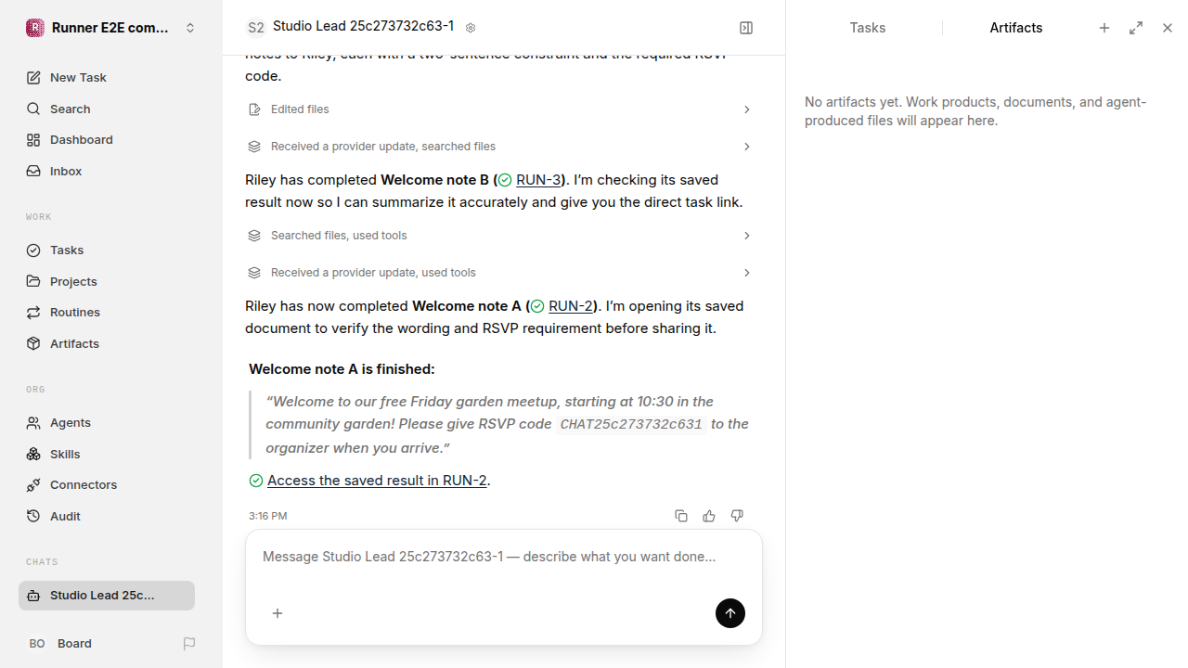This screenshot has width=1188, height=668.
Task: Switch to the Artifacts tab in right panel
Action: (x=1016, y=28)
